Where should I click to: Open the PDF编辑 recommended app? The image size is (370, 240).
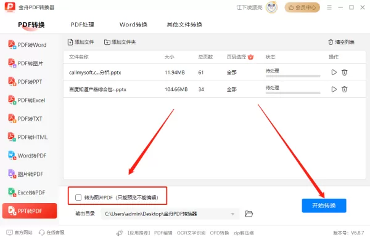point(163,233)
